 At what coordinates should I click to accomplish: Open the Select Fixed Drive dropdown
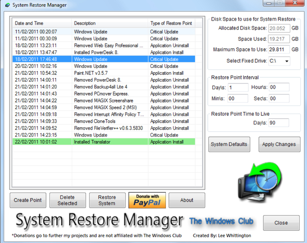[x=279, y=61]
